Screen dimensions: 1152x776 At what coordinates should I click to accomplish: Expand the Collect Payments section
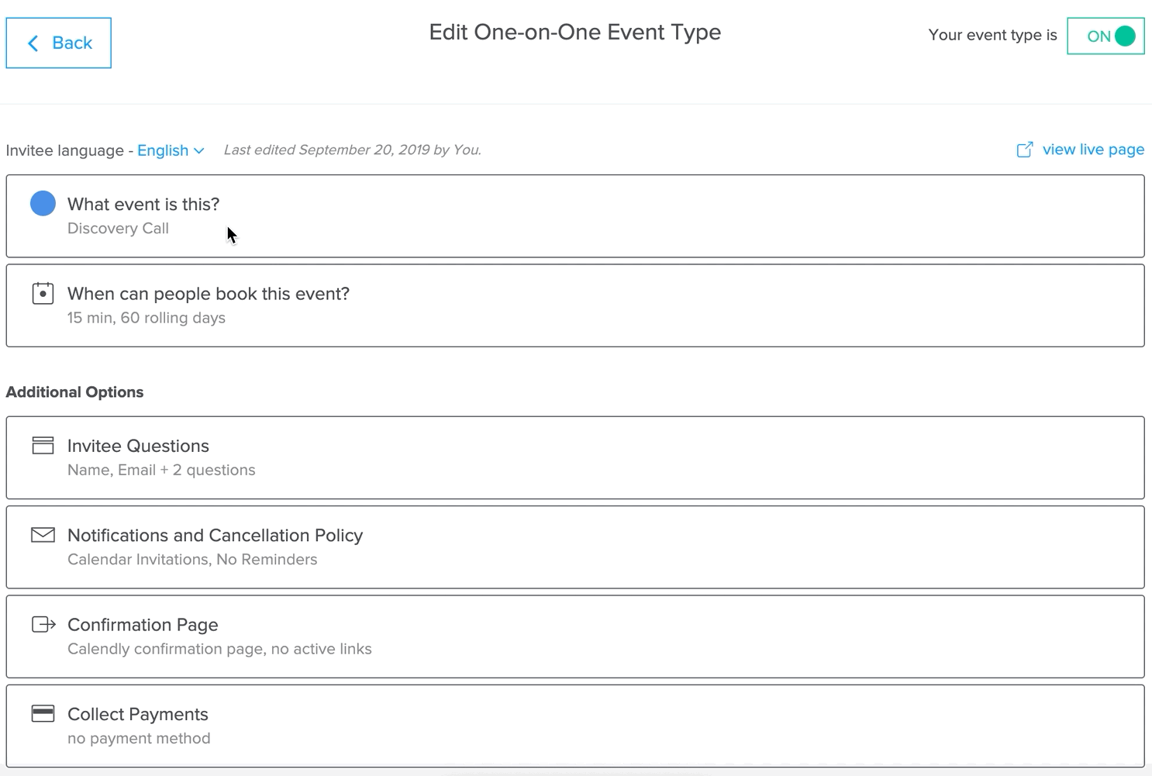click(575, 726)
